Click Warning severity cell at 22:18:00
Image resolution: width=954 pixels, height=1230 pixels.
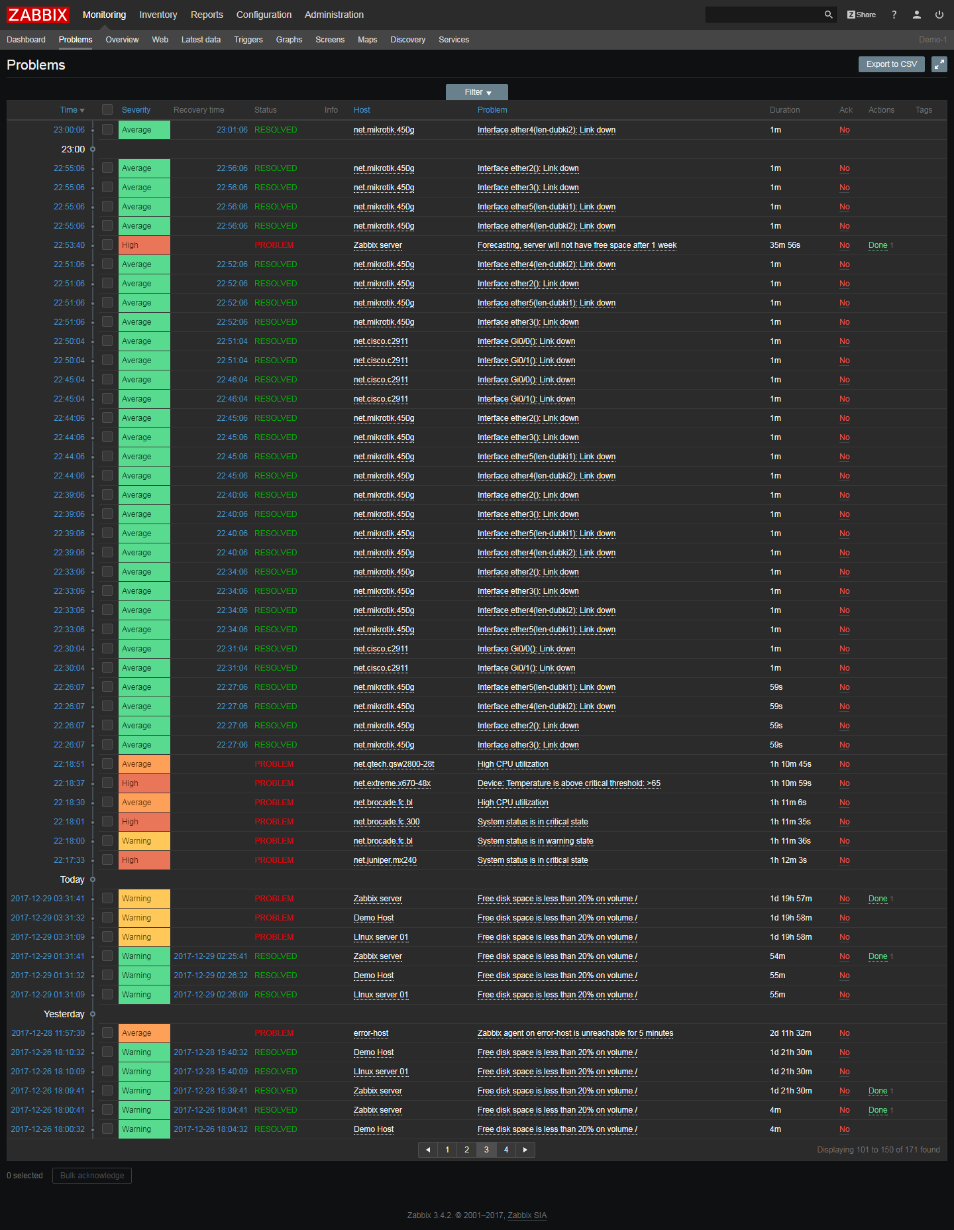(144, 841)
